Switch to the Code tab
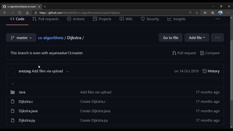The width and height of the screenshot is (233, 131). pos(17,19)
